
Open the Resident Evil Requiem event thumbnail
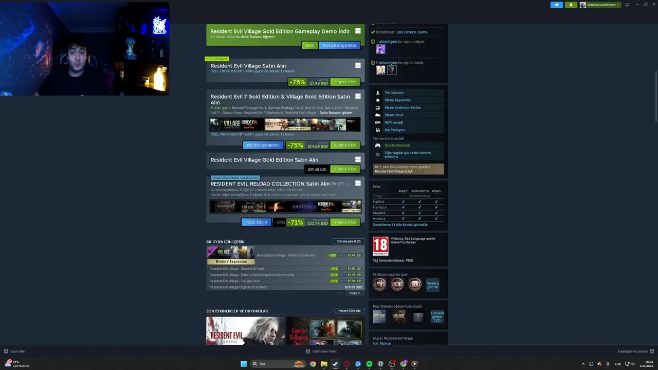pos(245,331)
